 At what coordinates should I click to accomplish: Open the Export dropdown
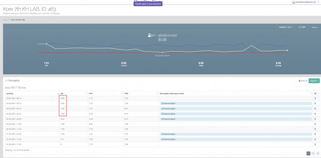[314, 81]
